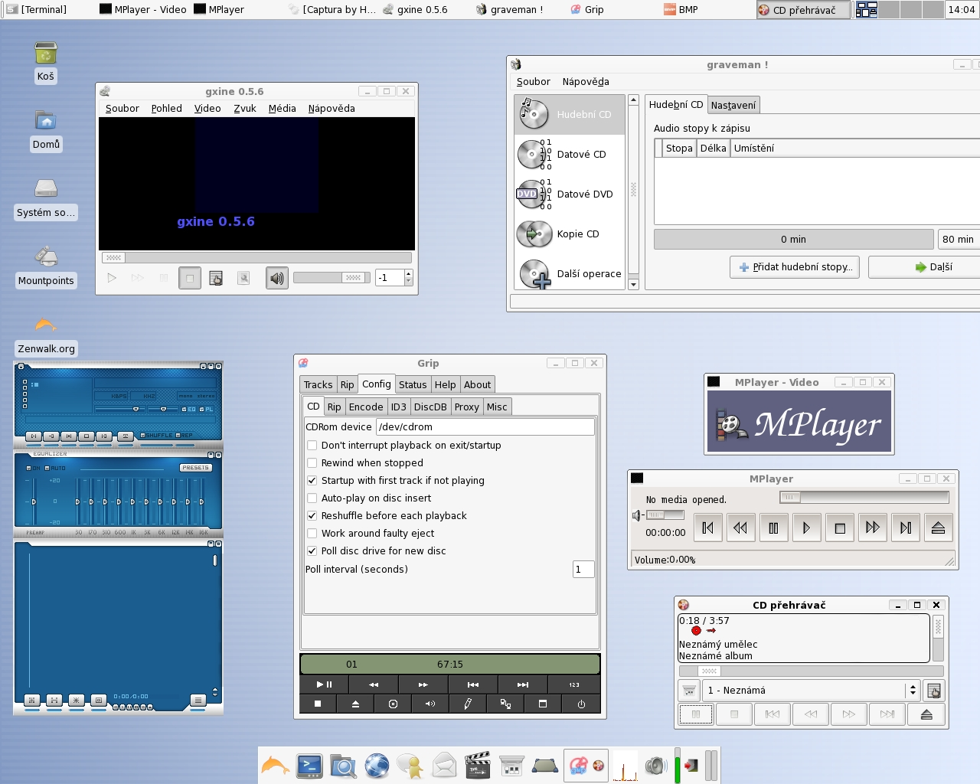
Task: Select Hudební CD in graveman sidebar
Action: 570,115
